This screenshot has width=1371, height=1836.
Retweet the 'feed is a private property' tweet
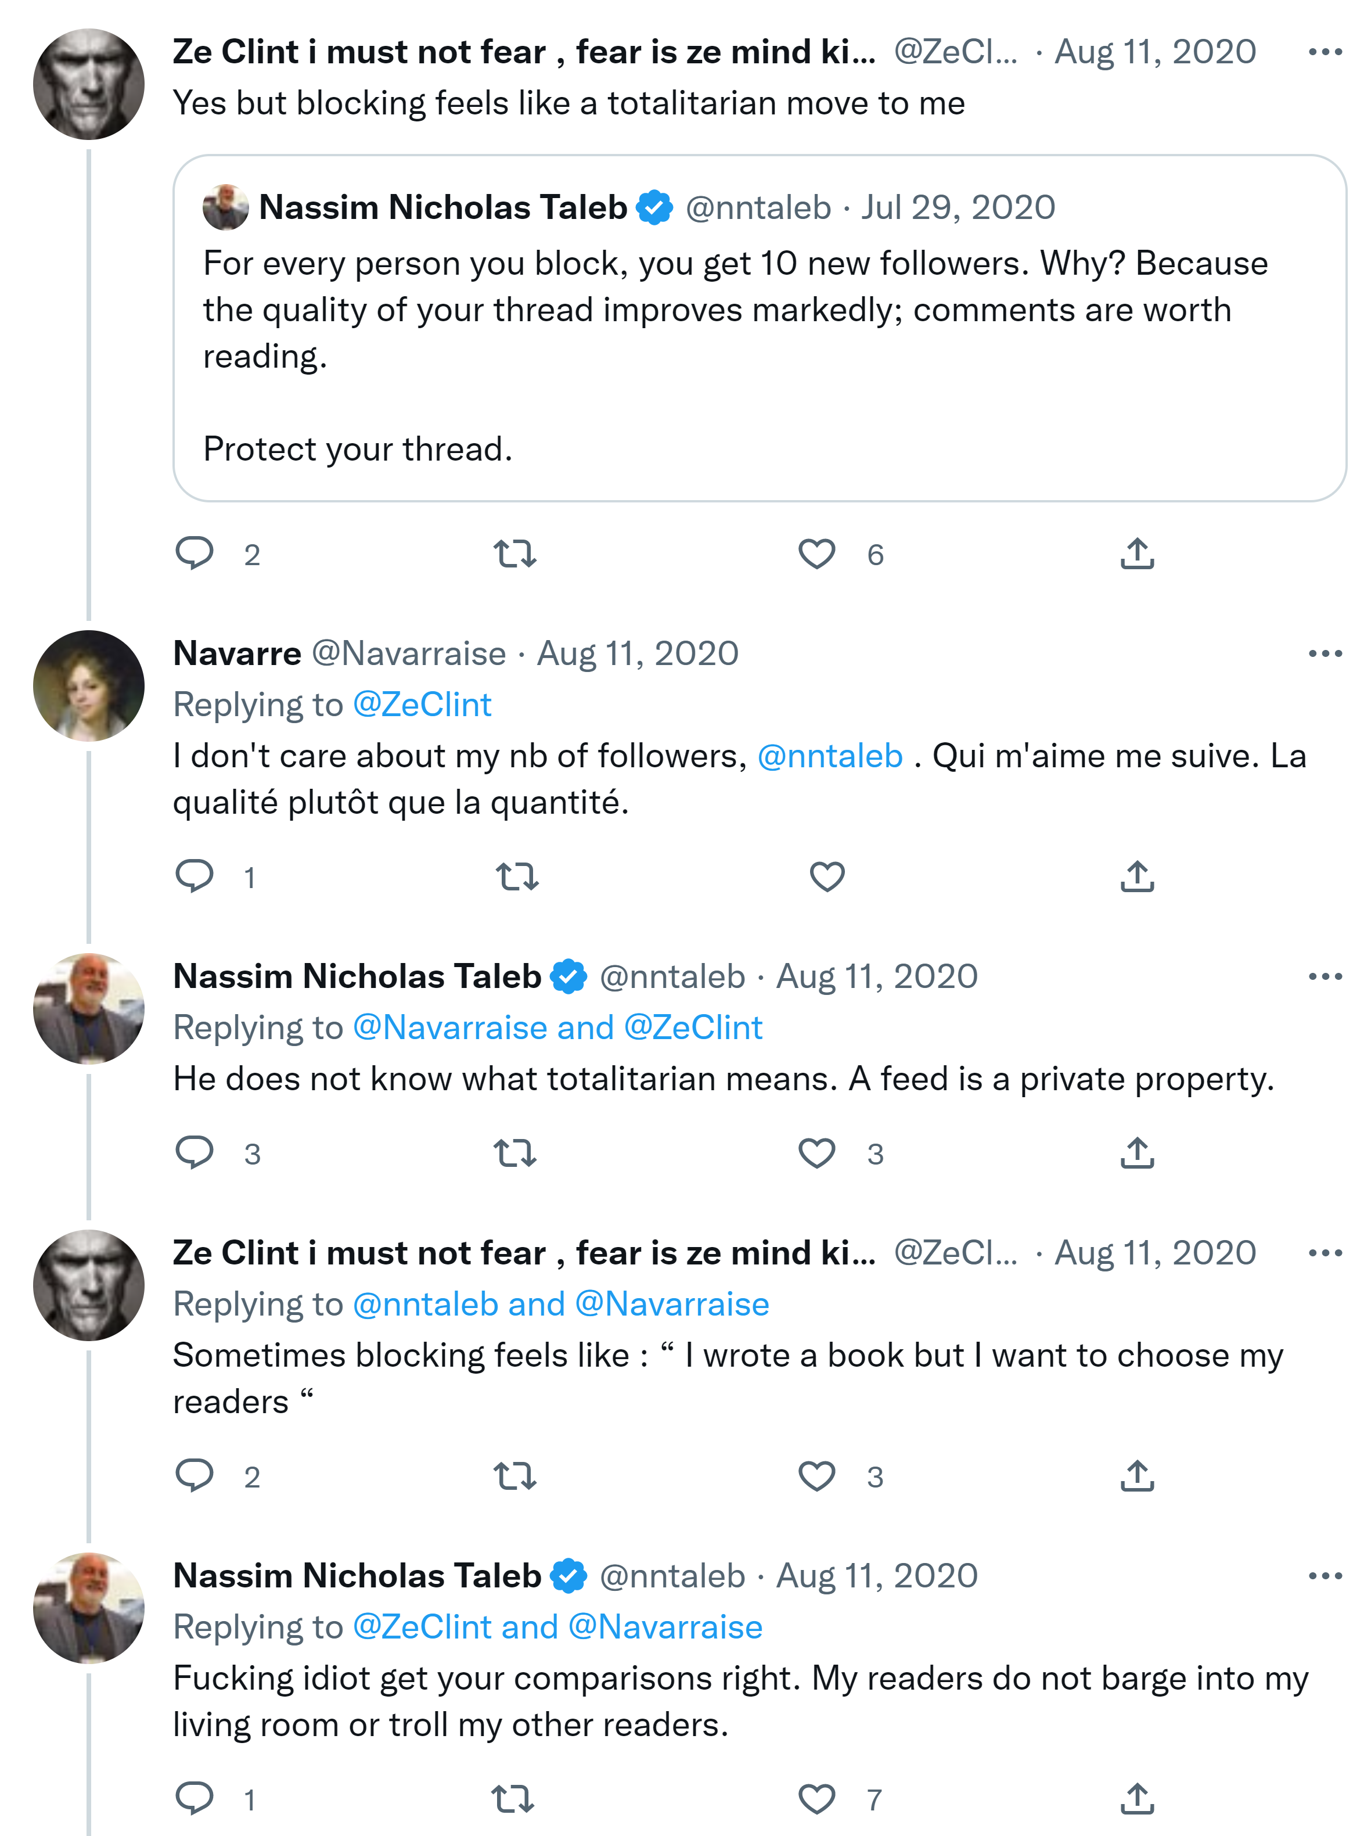coord(514,1153)
